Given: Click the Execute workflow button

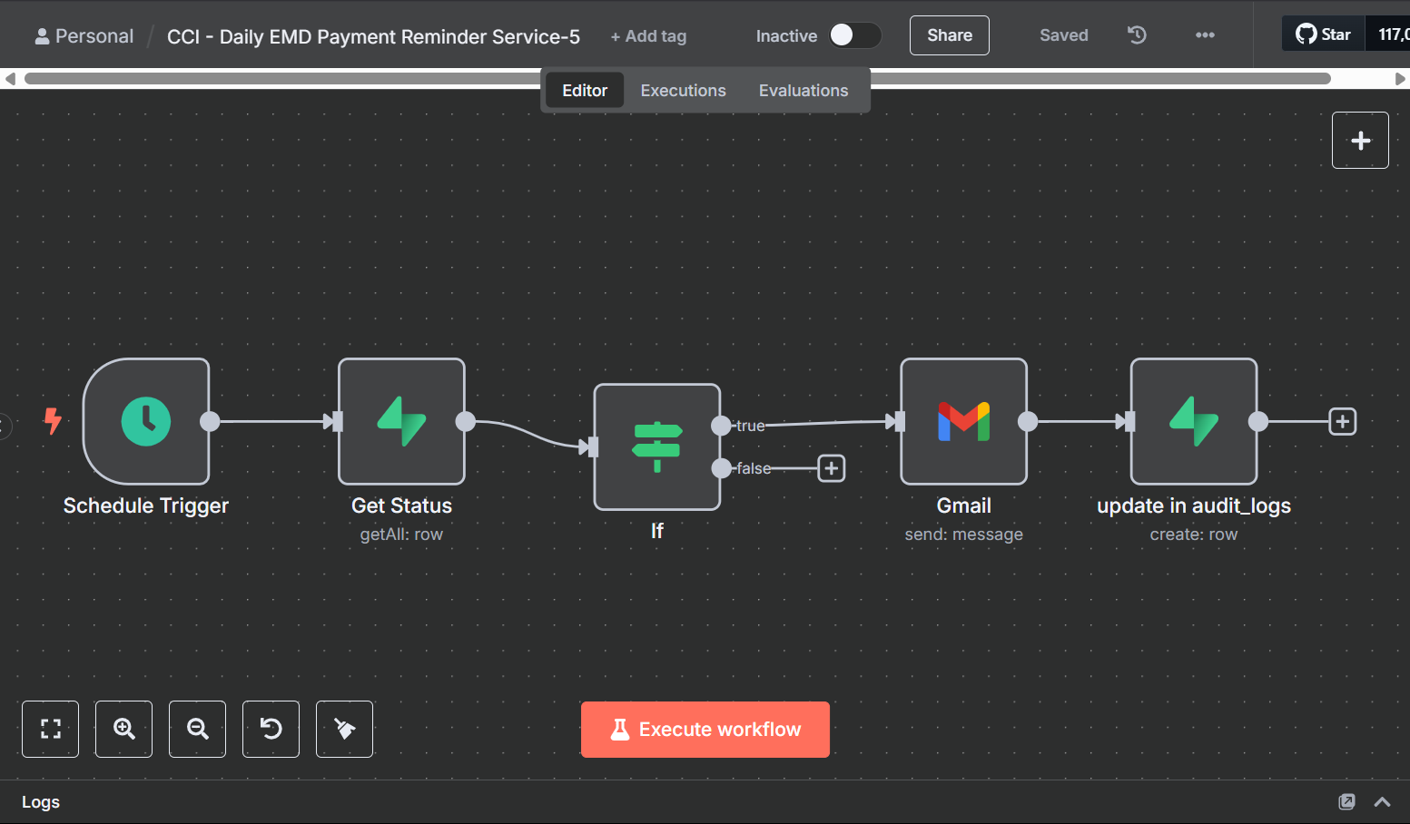Looking at the screenshot, I should point(705,730).
